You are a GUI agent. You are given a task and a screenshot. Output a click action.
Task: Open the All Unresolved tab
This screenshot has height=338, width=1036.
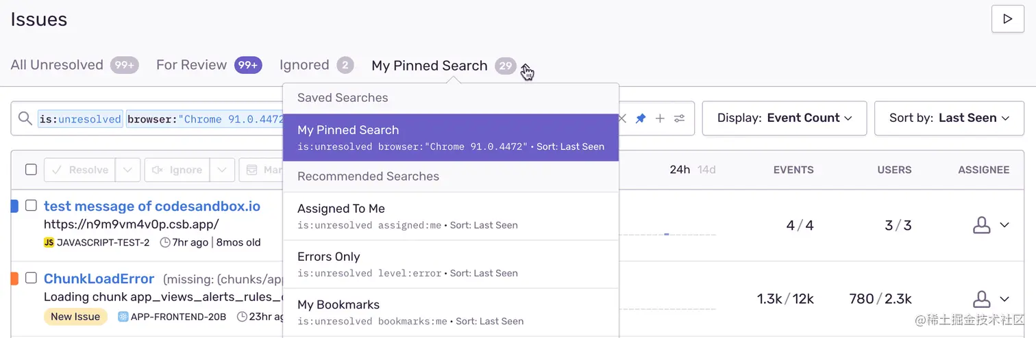(75, 65)
